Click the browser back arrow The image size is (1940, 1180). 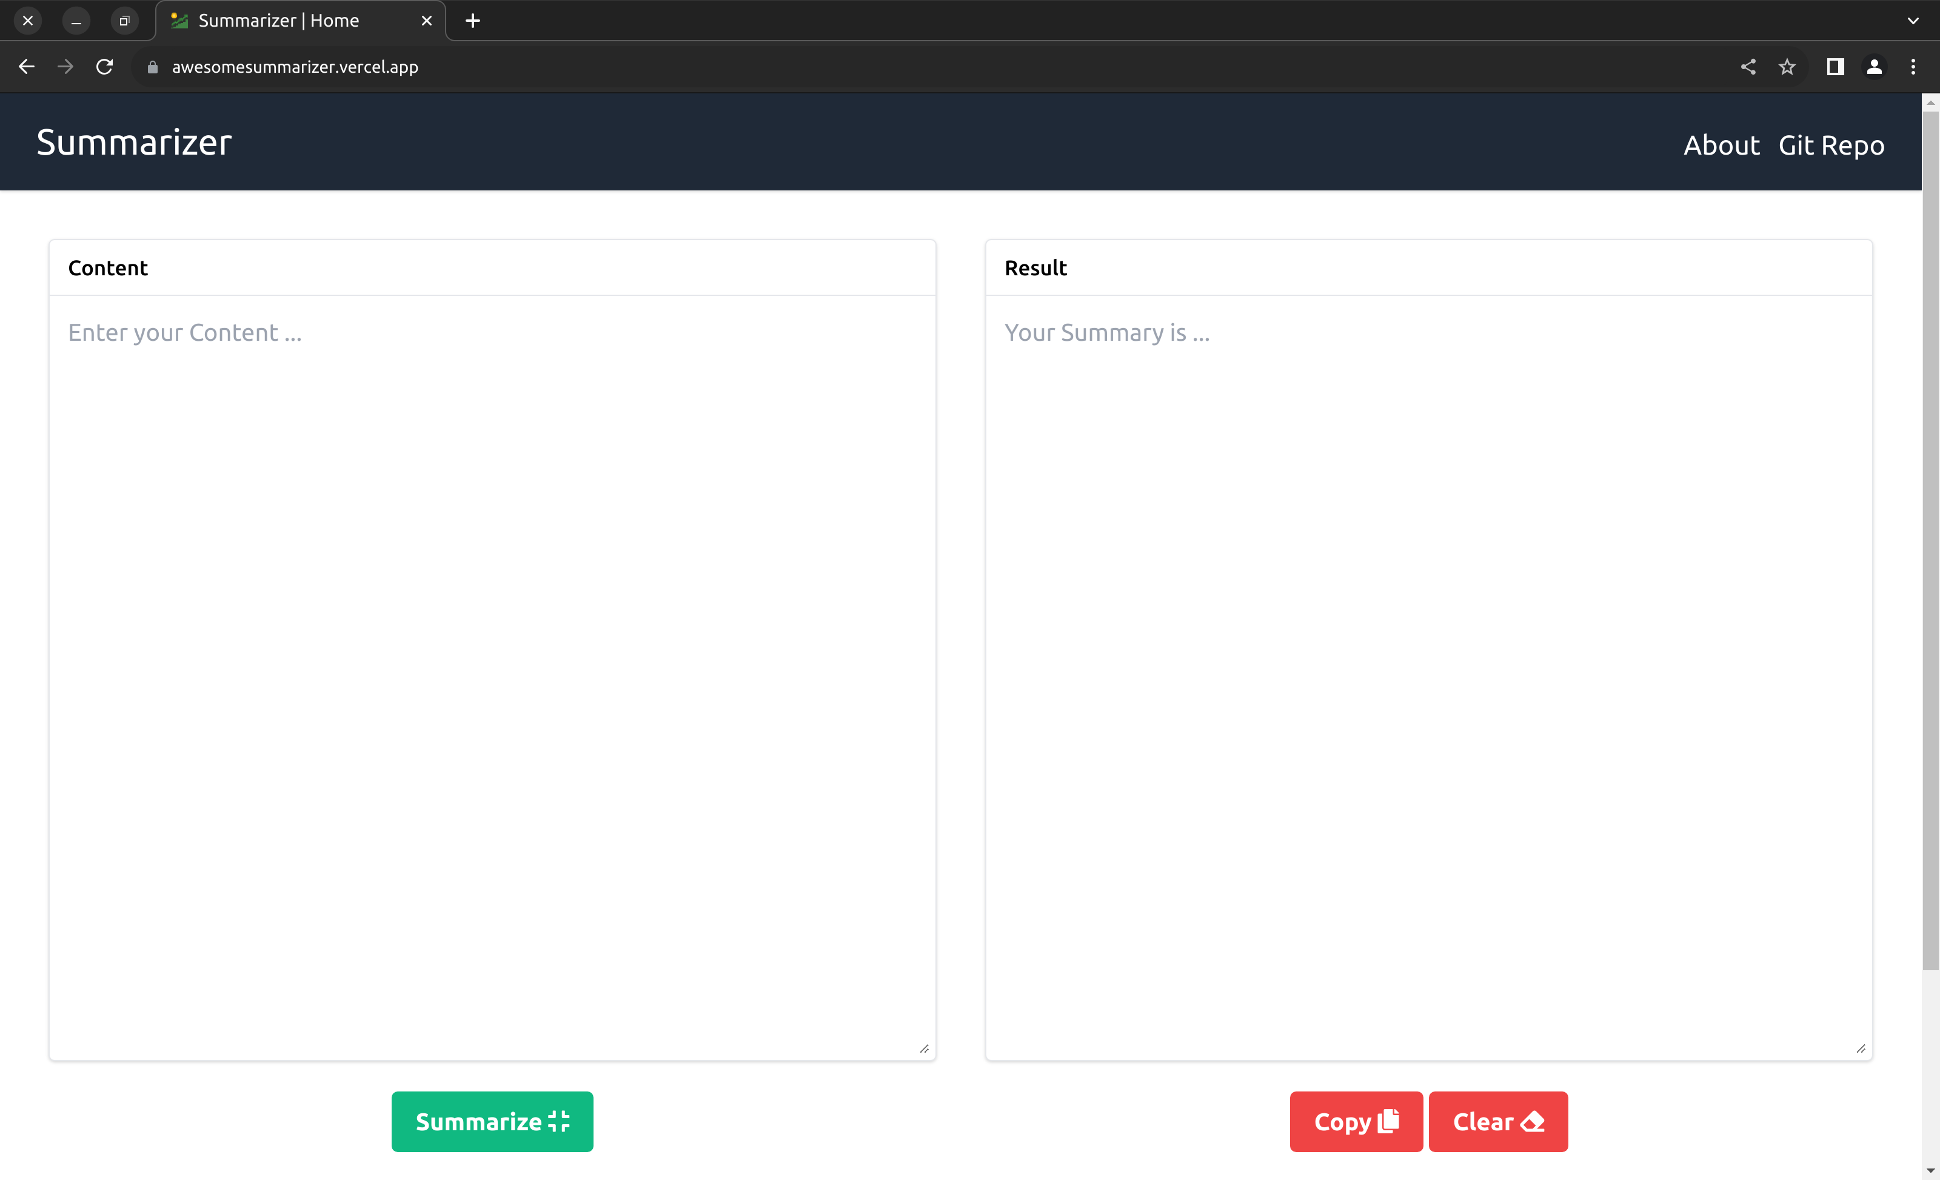point(27,67)
